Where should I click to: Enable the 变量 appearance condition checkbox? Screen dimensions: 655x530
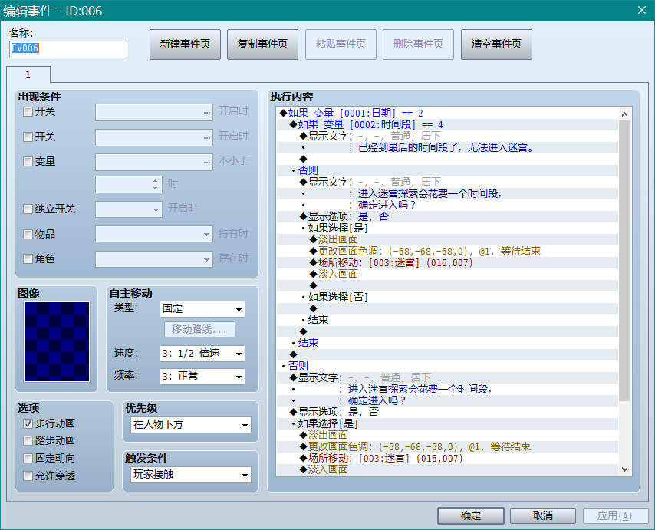[28, 162]
